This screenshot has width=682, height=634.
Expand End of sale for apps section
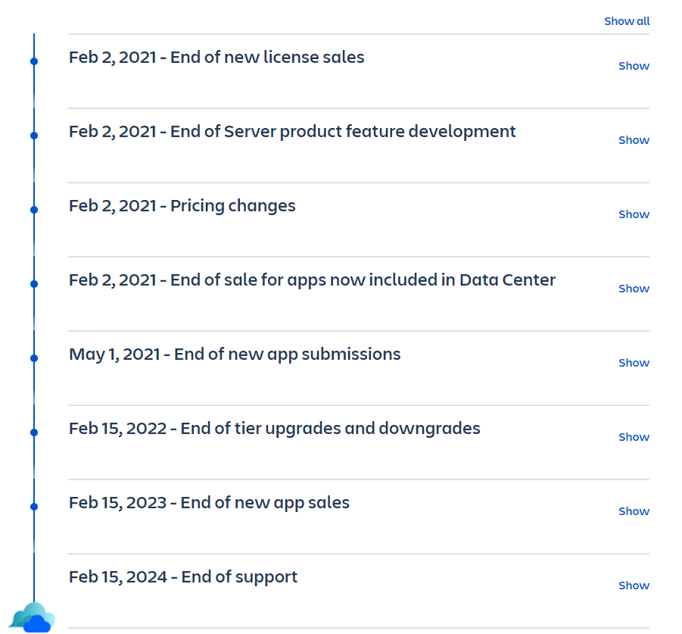tap(634, 289)
